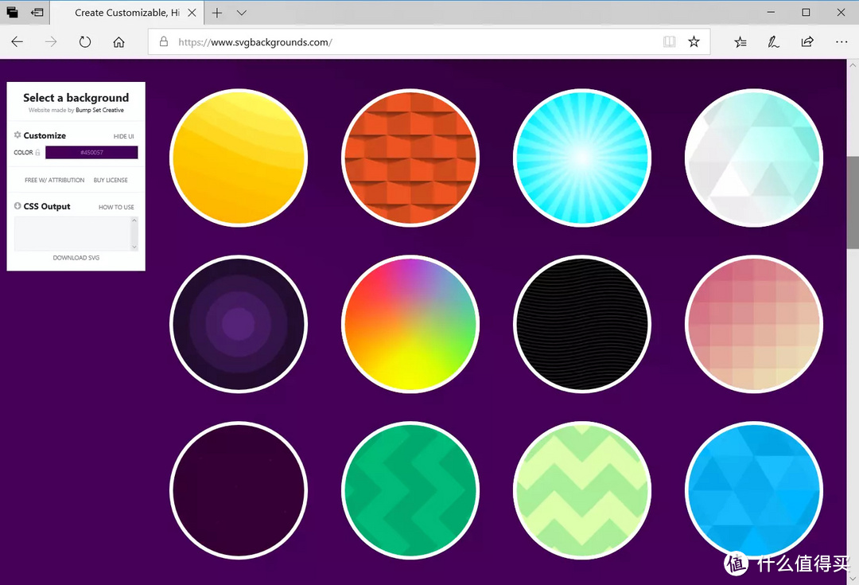Add this page to favorites with star
Screen dimensions: 859x585
(694, 41)
